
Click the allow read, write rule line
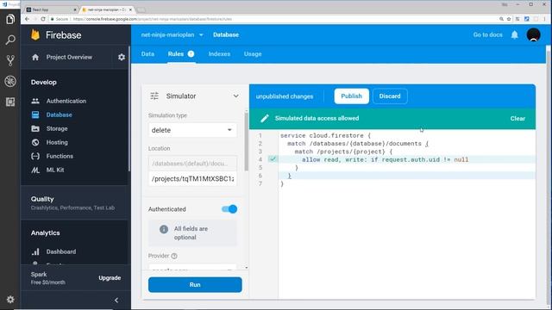pyautogui.click(x=385, y=159)
